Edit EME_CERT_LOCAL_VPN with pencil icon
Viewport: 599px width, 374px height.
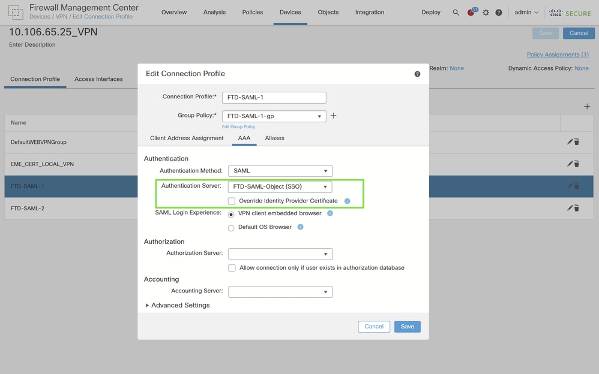click(x=570, y=164)
